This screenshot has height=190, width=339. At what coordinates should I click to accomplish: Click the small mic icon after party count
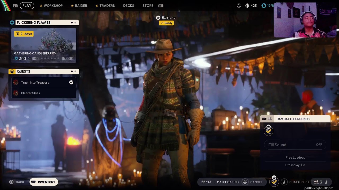click(326, 182)
